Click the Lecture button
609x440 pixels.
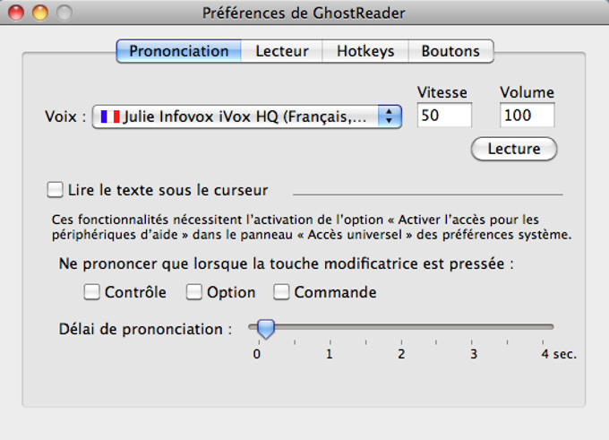[514, 149]
